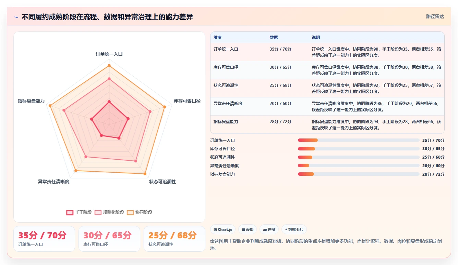
Task: Toggle the 规则化阶段 legend swatch
Action: [x=98, y=212]
